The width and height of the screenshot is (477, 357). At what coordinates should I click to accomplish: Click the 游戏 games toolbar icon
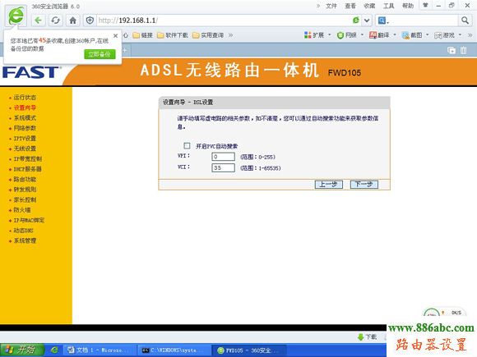point(444,35)
